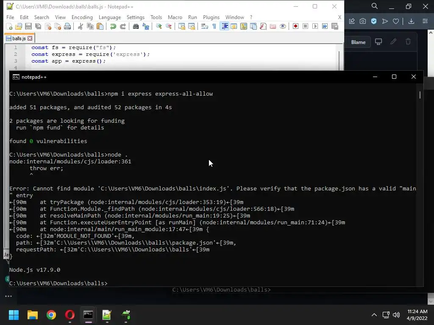
Task: Click browser shield ad-blocker icon
Action: pyautogui.click(x=374, y=21)
